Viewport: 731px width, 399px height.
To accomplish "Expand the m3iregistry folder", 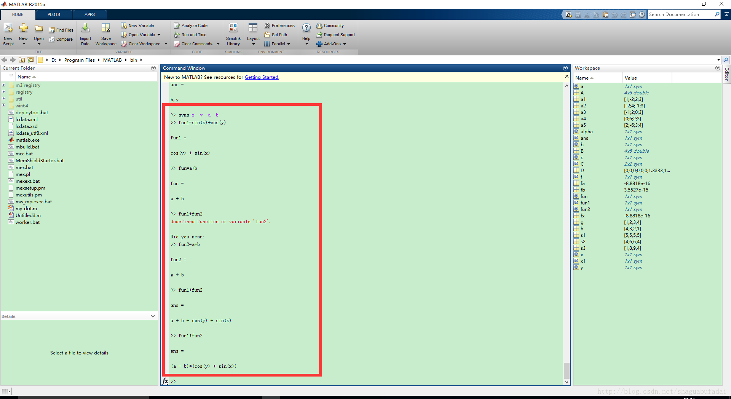I will 4,85.
